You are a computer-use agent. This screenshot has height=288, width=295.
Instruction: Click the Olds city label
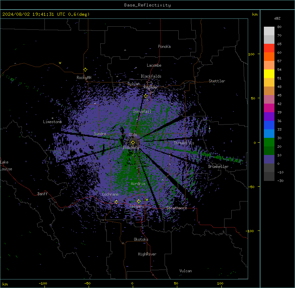(133, 135)
